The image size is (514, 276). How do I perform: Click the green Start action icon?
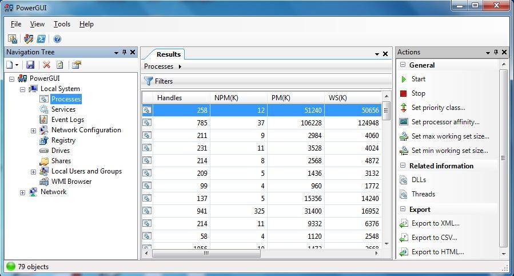tap(404, 79)
